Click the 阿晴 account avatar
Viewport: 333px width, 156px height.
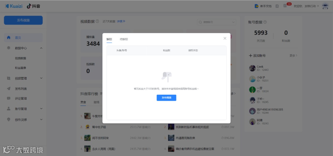[x=252, y=122]
